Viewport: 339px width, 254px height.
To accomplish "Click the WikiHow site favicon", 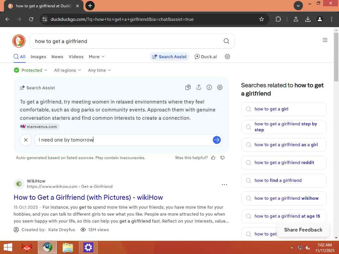I will [19, 184].
